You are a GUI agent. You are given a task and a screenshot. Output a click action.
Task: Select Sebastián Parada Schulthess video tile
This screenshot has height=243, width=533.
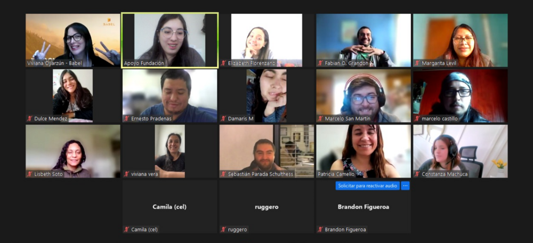tap(266, 151)
